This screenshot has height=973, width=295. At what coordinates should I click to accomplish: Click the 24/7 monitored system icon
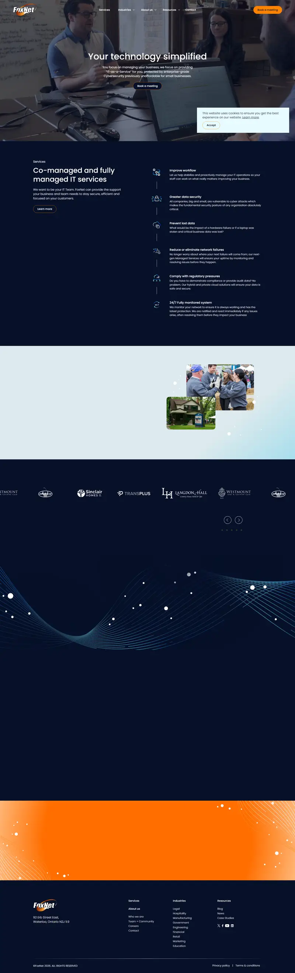point(156,304)
